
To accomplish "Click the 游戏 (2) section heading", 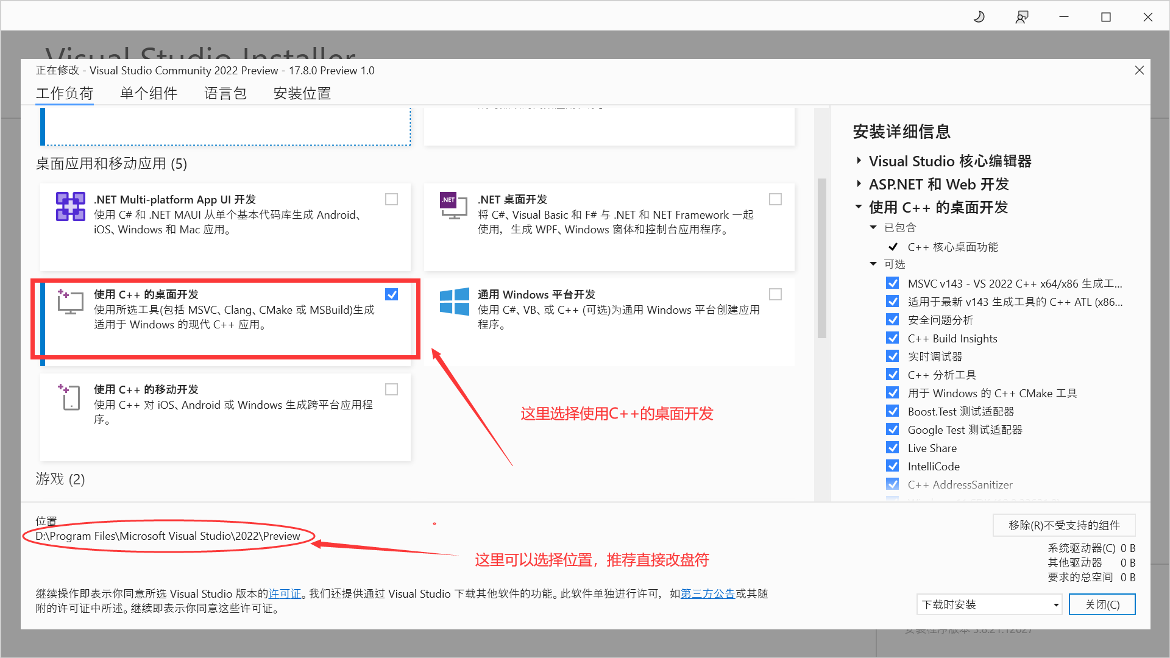I will click(x=60, y=479).
